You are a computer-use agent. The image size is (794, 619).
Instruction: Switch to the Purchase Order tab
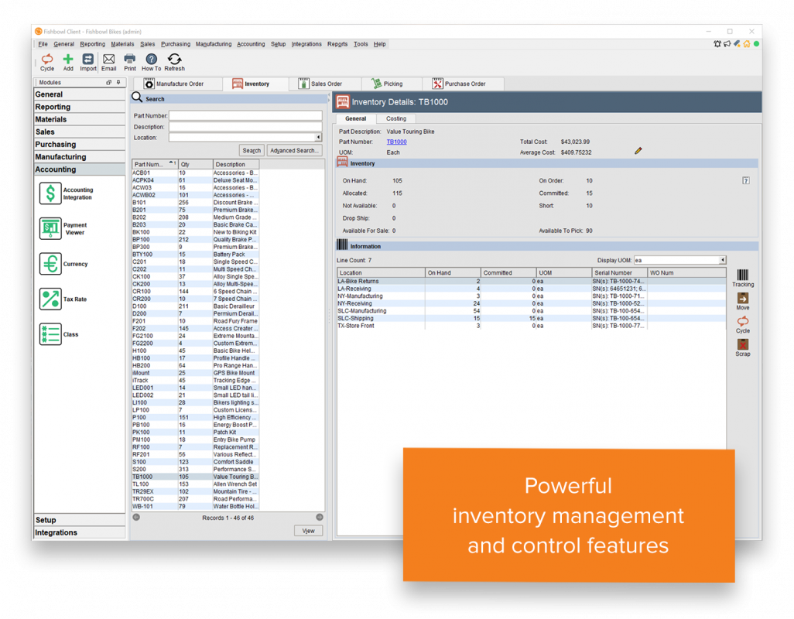[x=464, y=84]
